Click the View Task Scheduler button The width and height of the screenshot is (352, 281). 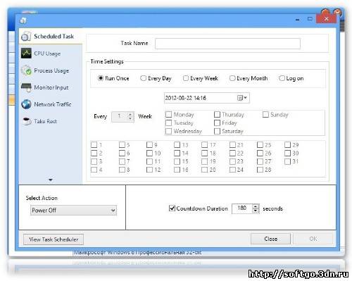pyautogui.click(x=54, y=239)
